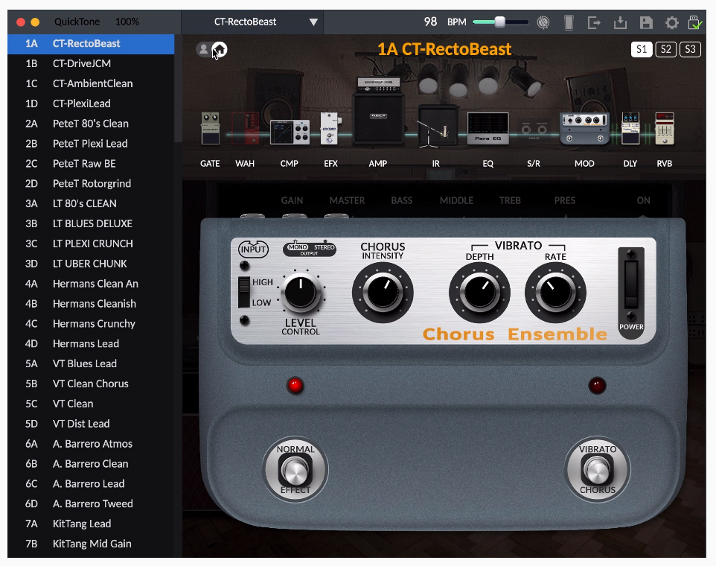This screenshot has width=716, height=566.
Task: Select preset 2C PeteT Raw BE
Action: pos(91,164)
